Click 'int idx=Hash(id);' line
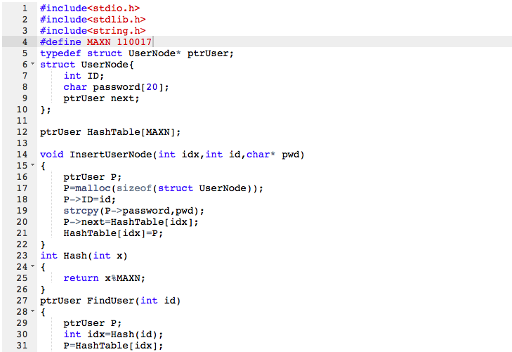 click(113, 334)
